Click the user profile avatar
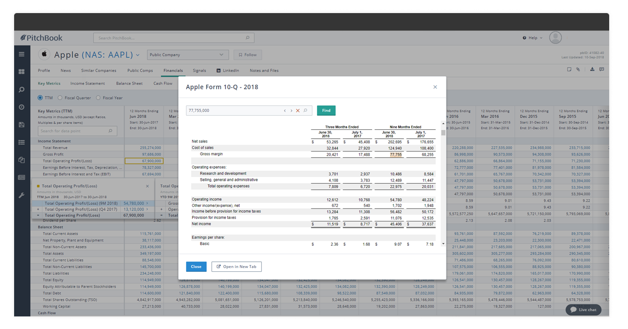The width and height of the screenshot is (628, 329). coord(555,38)
